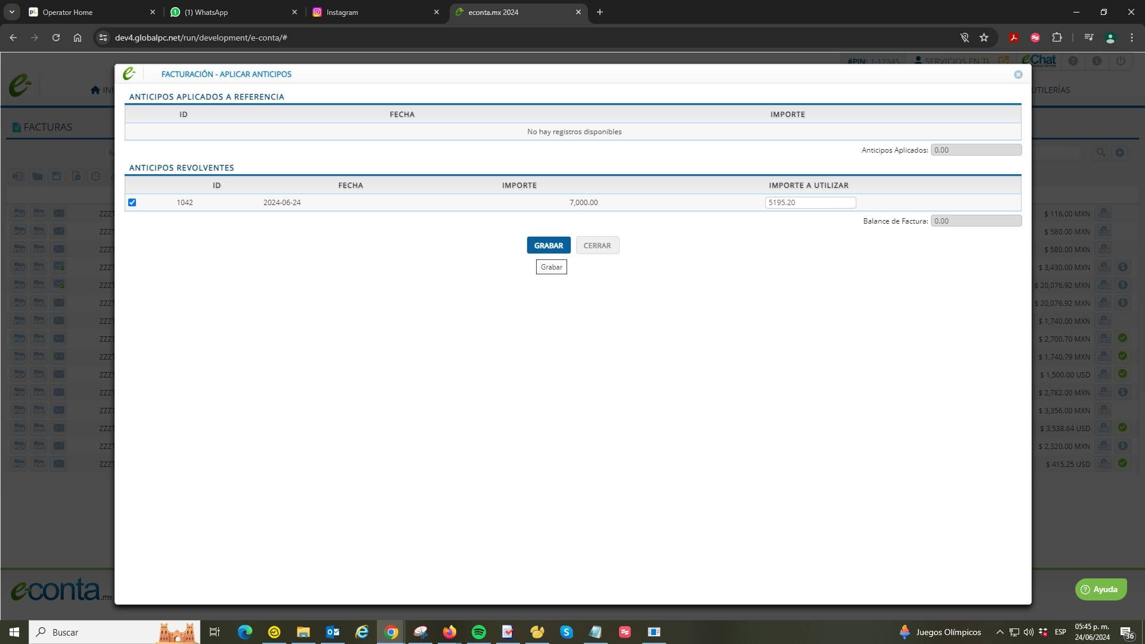This screenshot has height=644, width=1145.
Task: Open Firefox from the taskbar
Action: pyautogui.click(x=449, y=632)
